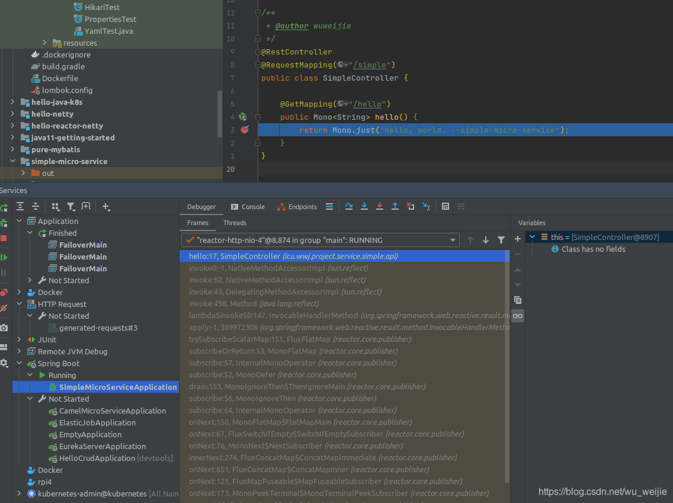Select invoke:498, Method stack frame

tap(342, 303)
